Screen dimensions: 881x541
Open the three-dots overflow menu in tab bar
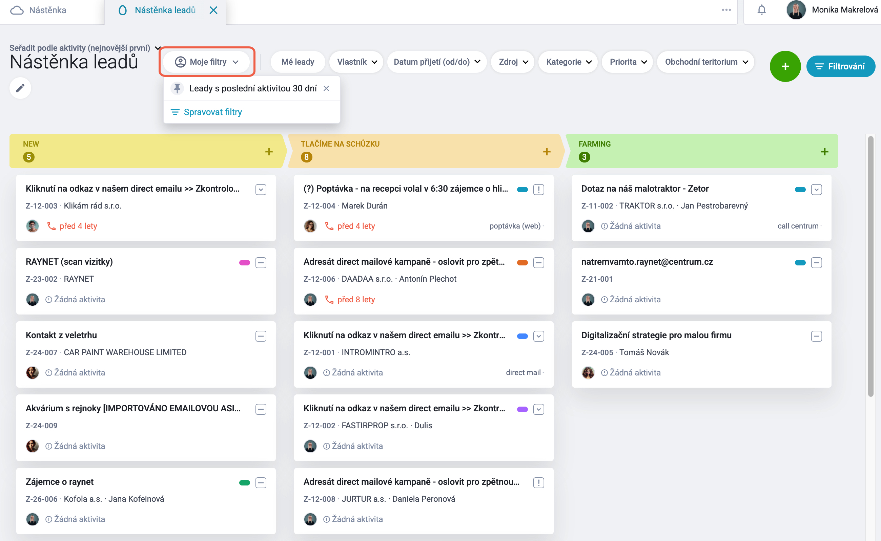pyautogui.click(x=726, y=10)
